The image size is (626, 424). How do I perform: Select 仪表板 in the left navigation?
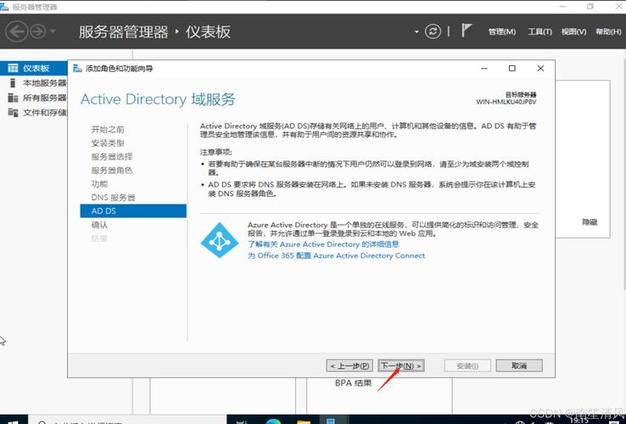(34, 69)
